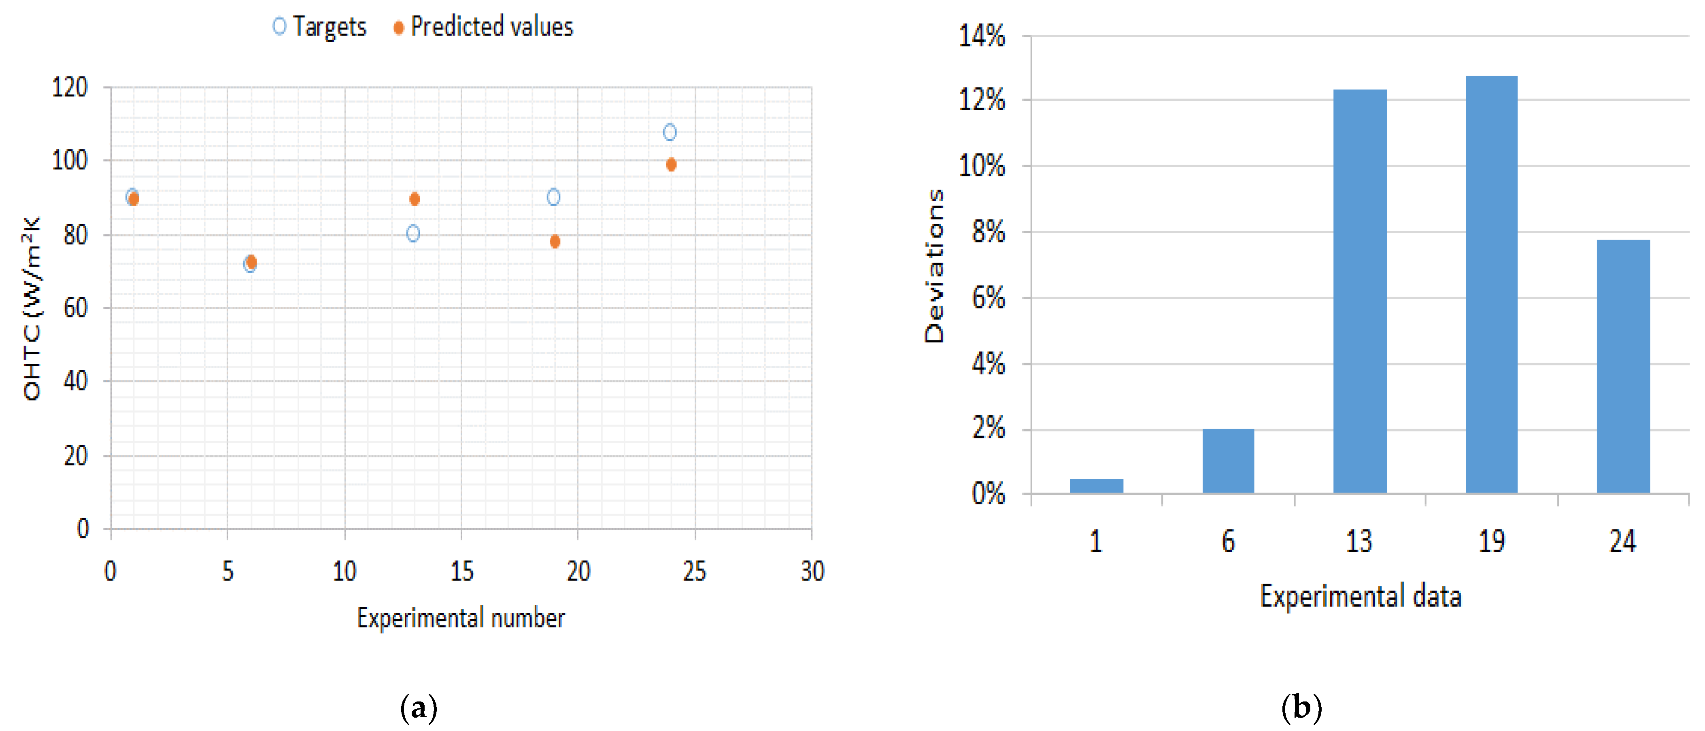Image resolution: width=1705 pixels, height=731 pixels.
Task: Select the blue target point at experiment 24
Action: point(670,132)
